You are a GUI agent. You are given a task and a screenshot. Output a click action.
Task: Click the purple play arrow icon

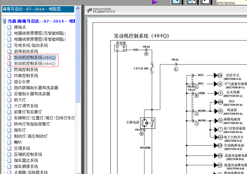[155, 2]
